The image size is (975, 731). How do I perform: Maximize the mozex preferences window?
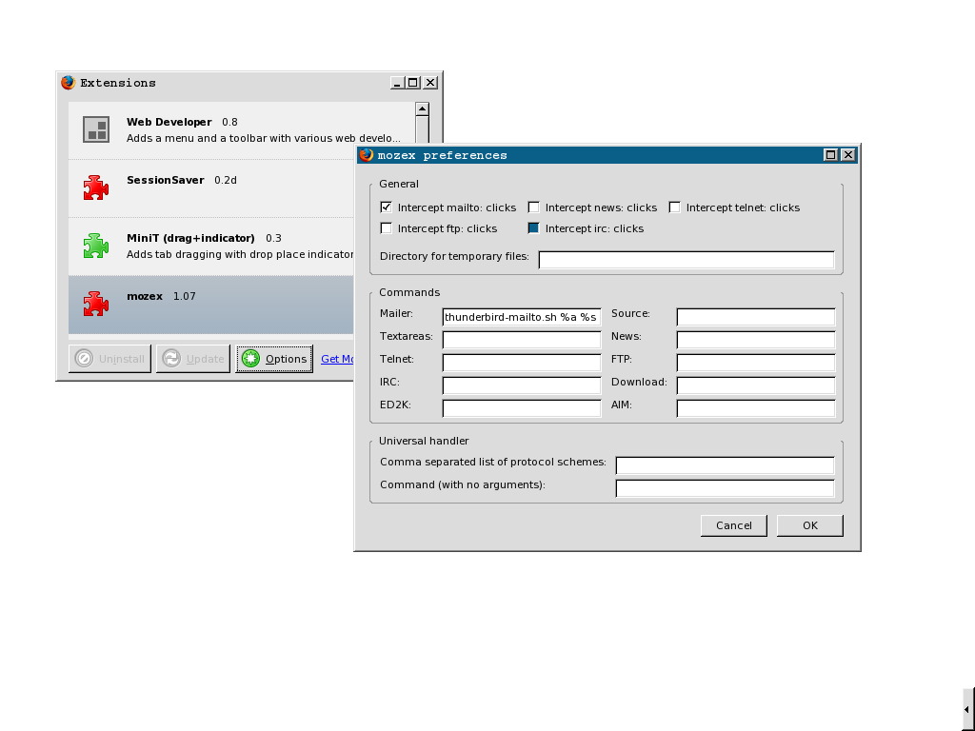[x=830, y=155]
